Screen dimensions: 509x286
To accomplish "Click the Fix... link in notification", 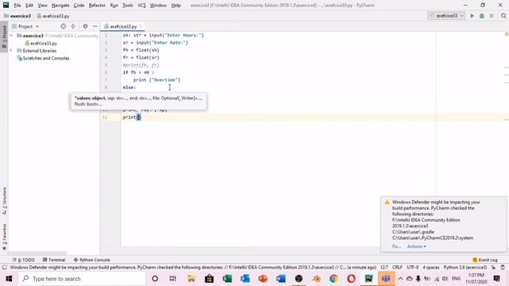I will [x=396, y=246].
